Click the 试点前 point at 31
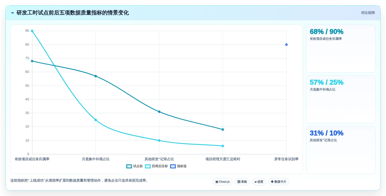The height and width of the screenshot is (196, 386). pyautogui.click(x=159, y=112)
